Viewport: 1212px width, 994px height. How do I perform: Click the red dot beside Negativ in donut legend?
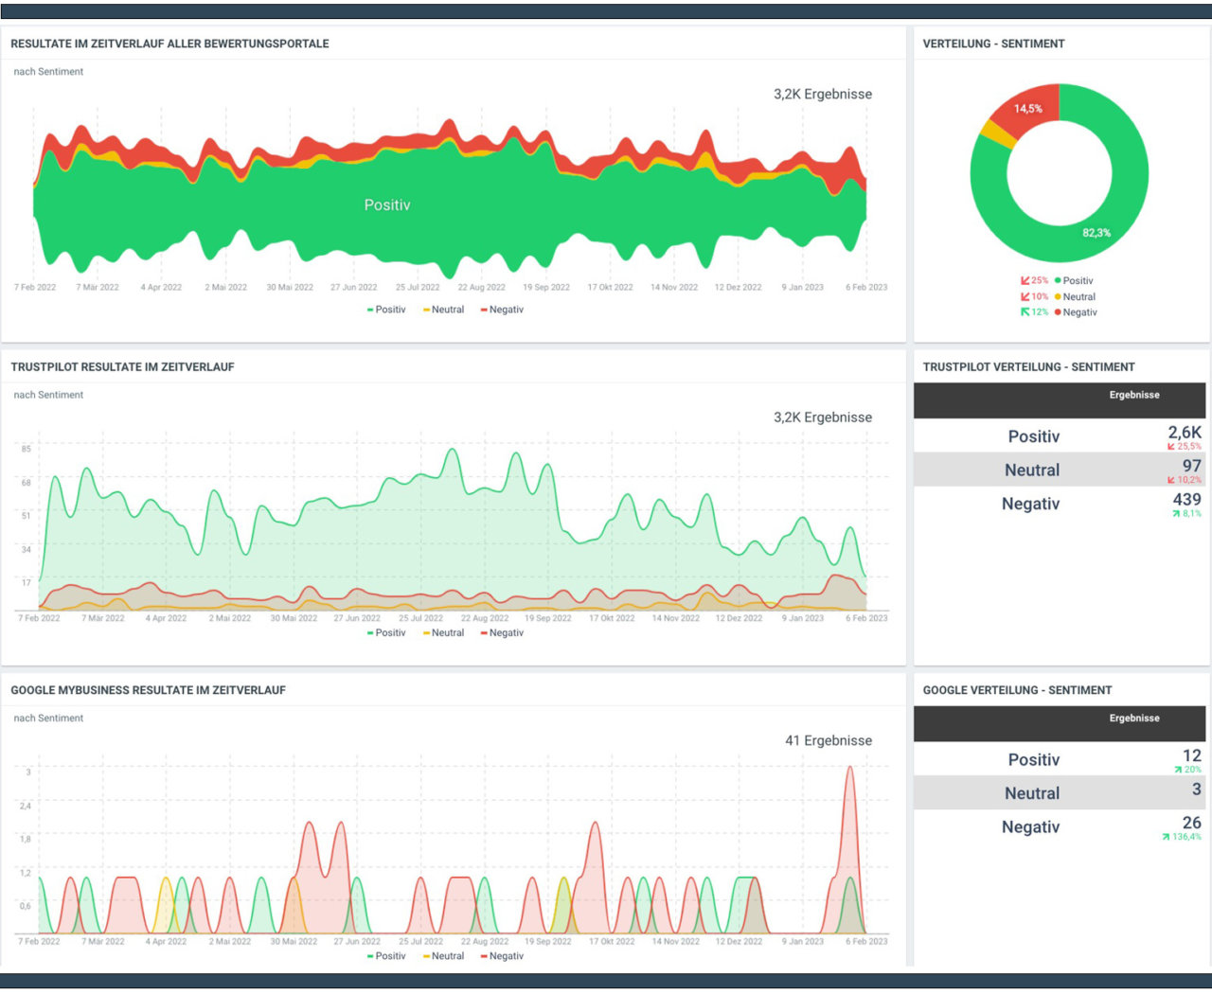click(x=1058, y=311)
